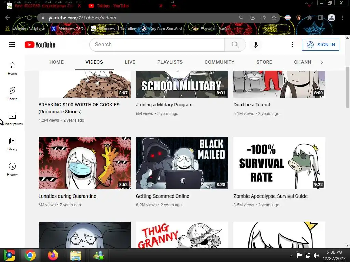
Task: Open Subscriptions in sidebar
Action: tap(12, 119)
